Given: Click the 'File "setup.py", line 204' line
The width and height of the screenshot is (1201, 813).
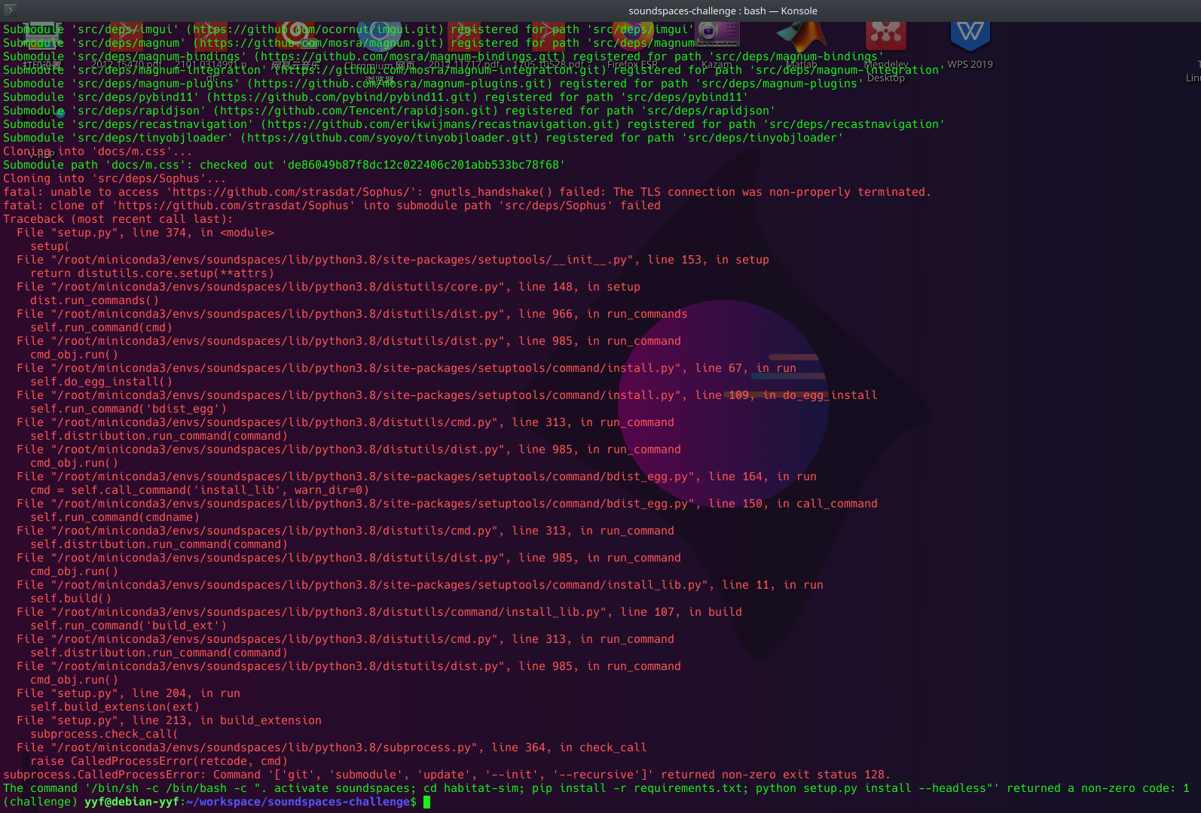Looking at the screenshot, I should point(128,693).
